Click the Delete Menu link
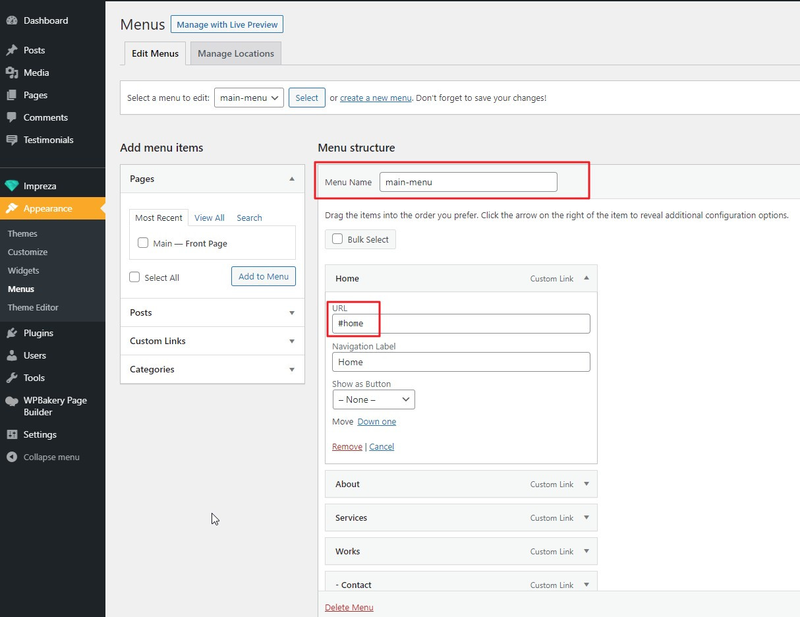The width and height of the screenshot is (800, 617). click(349, 607)
